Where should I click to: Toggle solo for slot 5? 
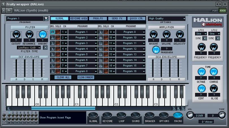point(58,54)
